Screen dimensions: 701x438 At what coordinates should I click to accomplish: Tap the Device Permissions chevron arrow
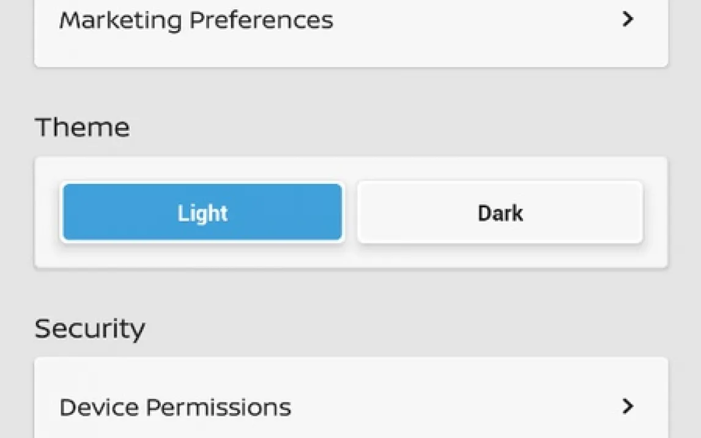[627, 406]
